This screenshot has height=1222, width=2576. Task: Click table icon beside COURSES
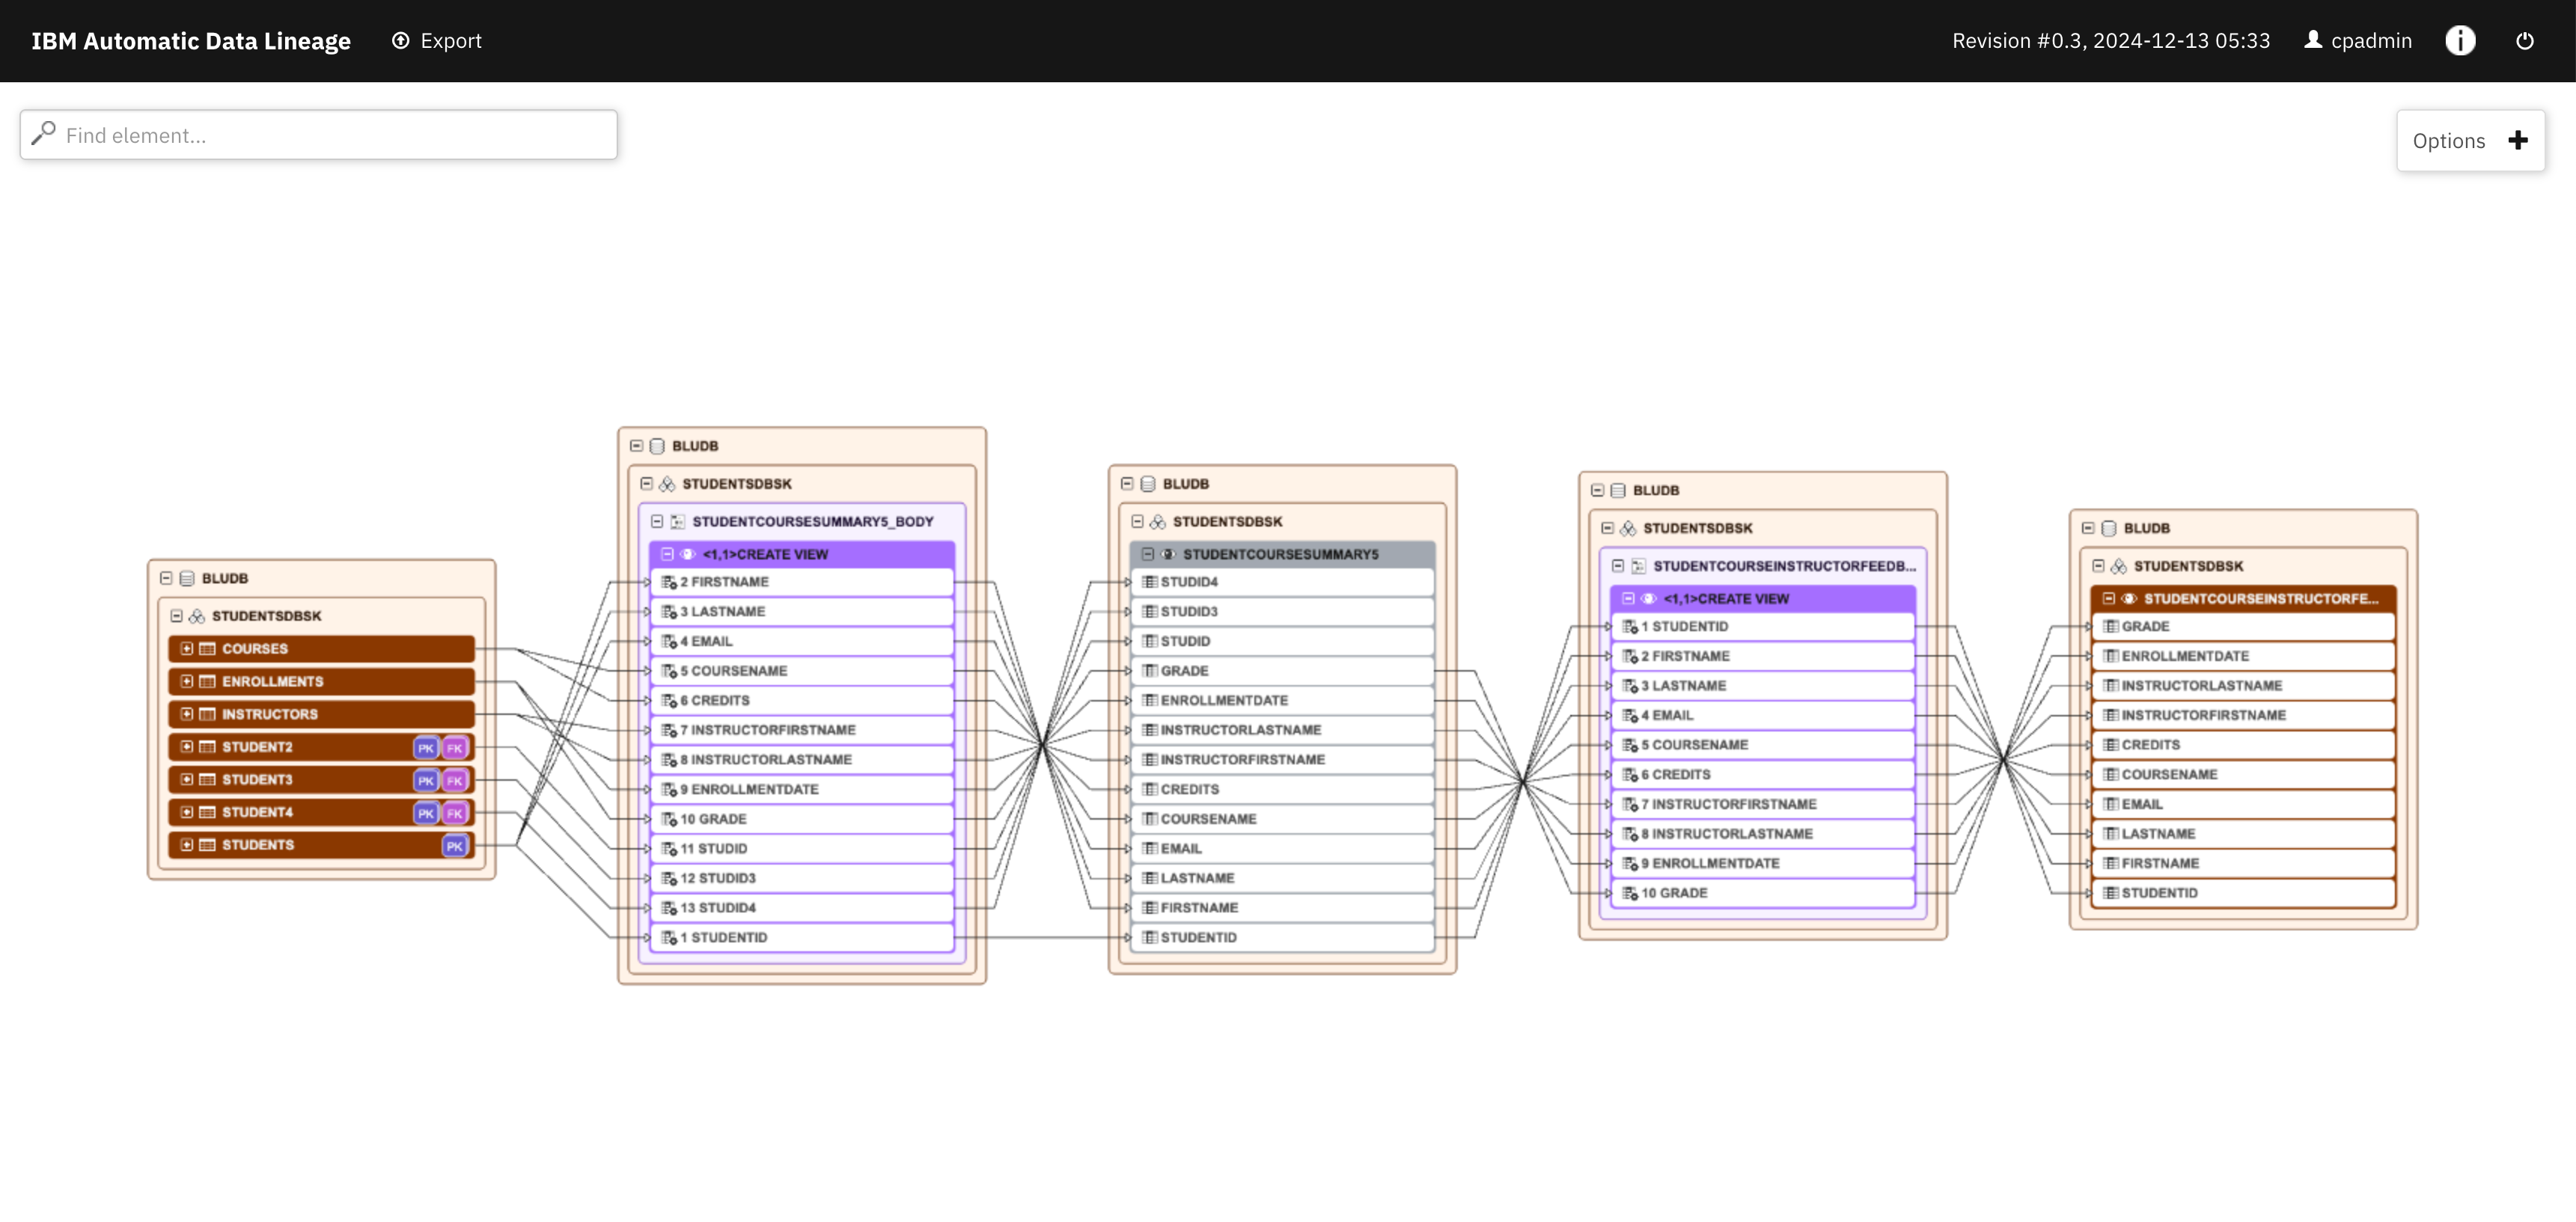click(207, 649)
